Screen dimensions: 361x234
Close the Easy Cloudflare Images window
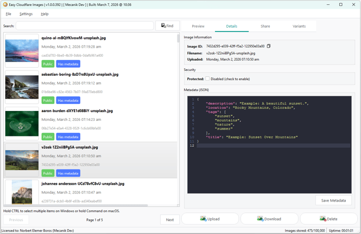[353, 4]
